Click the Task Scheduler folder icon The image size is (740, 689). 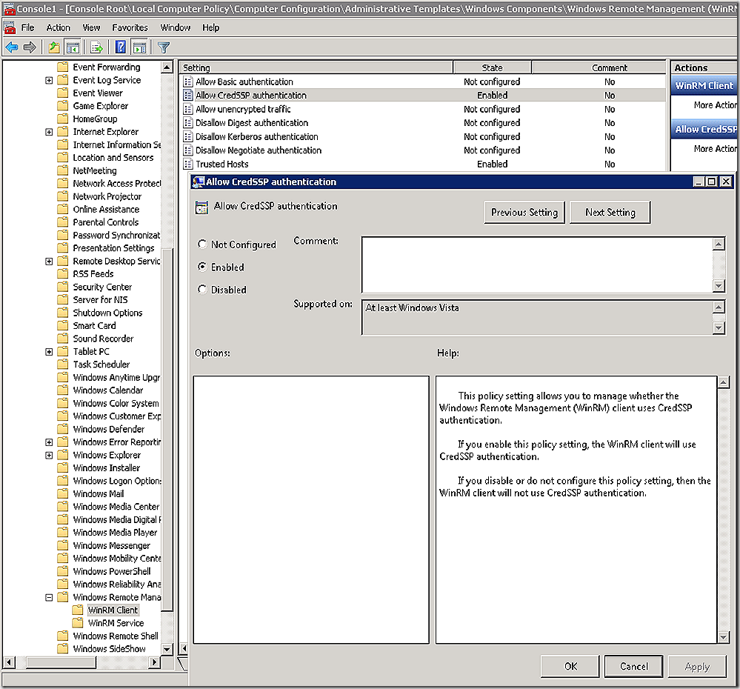[x=63, y=365]
